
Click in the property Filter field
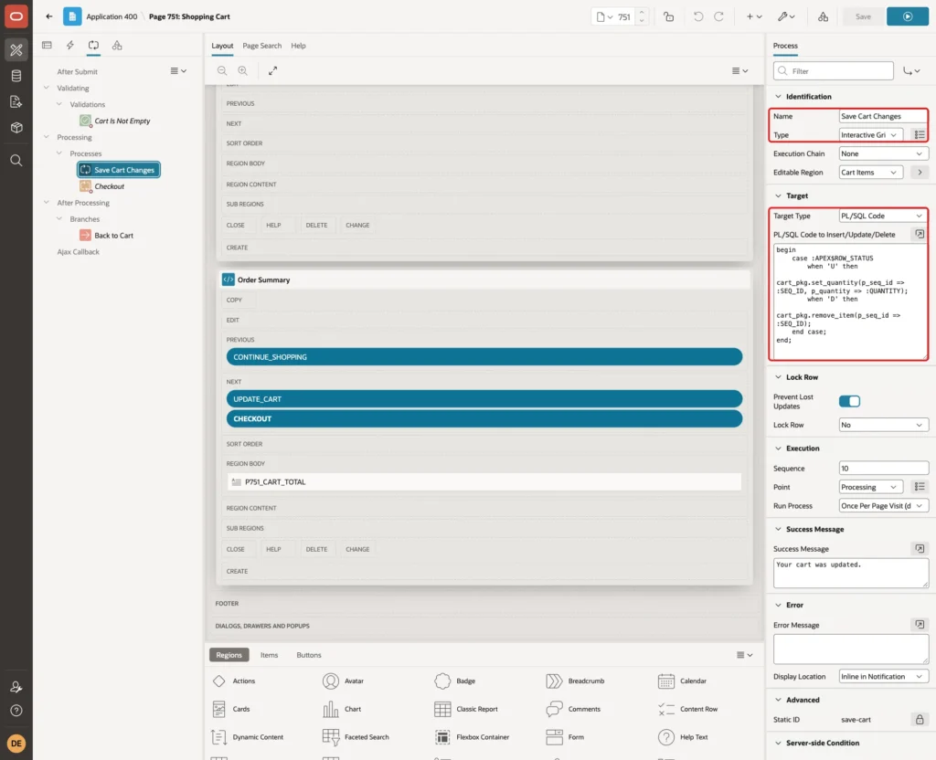point(834,71)
